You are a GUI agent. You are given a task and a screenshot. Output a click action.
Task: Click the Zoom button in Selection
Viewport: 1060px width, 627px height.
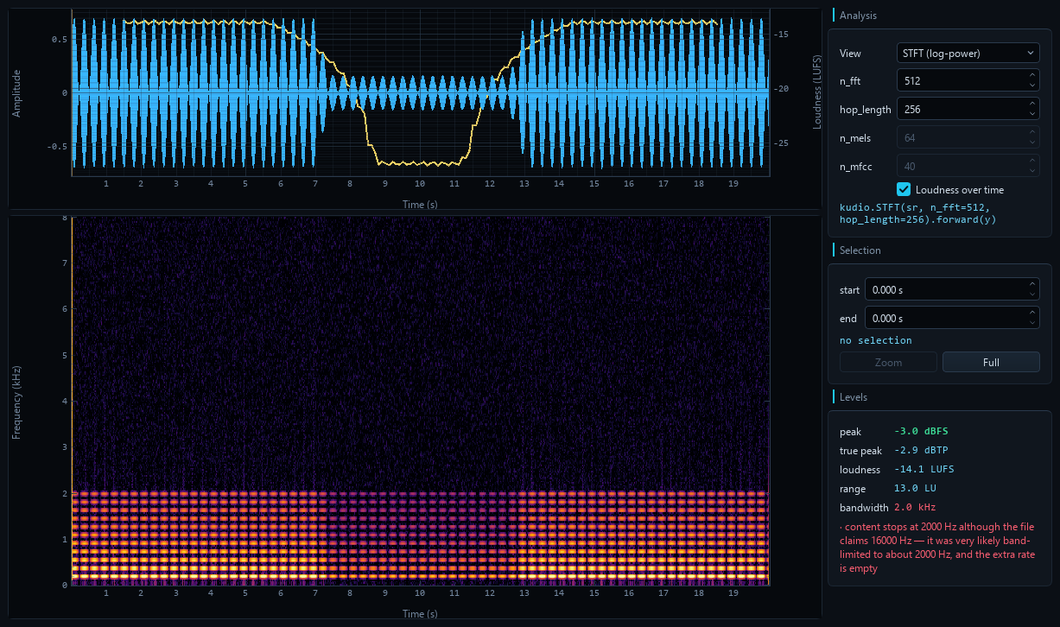888,362
